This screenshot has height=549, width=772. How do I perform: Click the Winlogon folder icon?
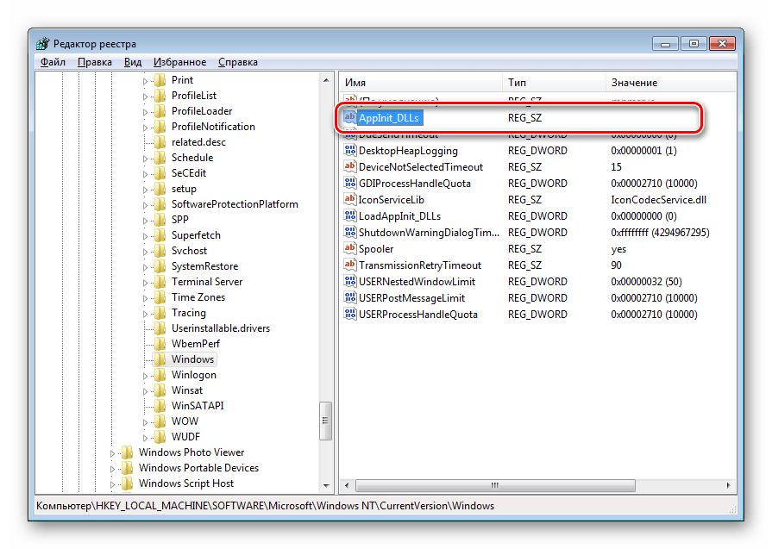click(160, 375)
